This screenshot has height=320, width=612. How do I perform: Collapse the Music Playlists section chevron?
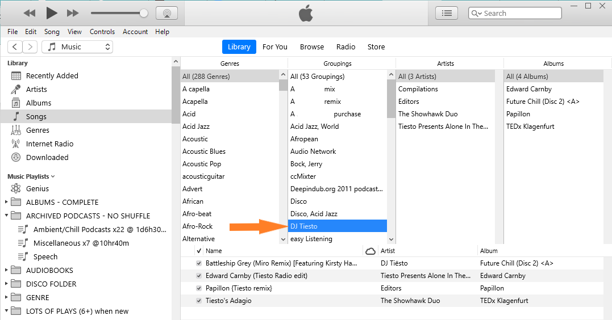[53, 176]
